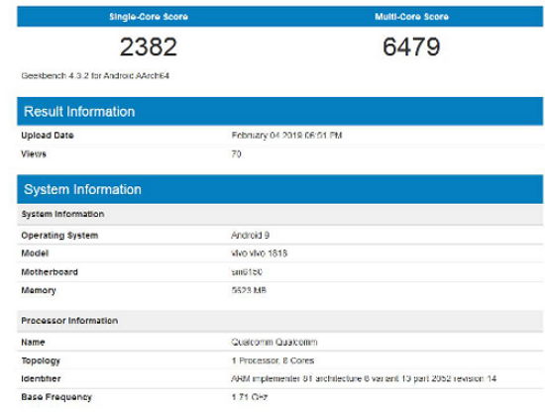
Task: Select the Upload Date label
Action: pyautogui.click(x=48, y=135)
